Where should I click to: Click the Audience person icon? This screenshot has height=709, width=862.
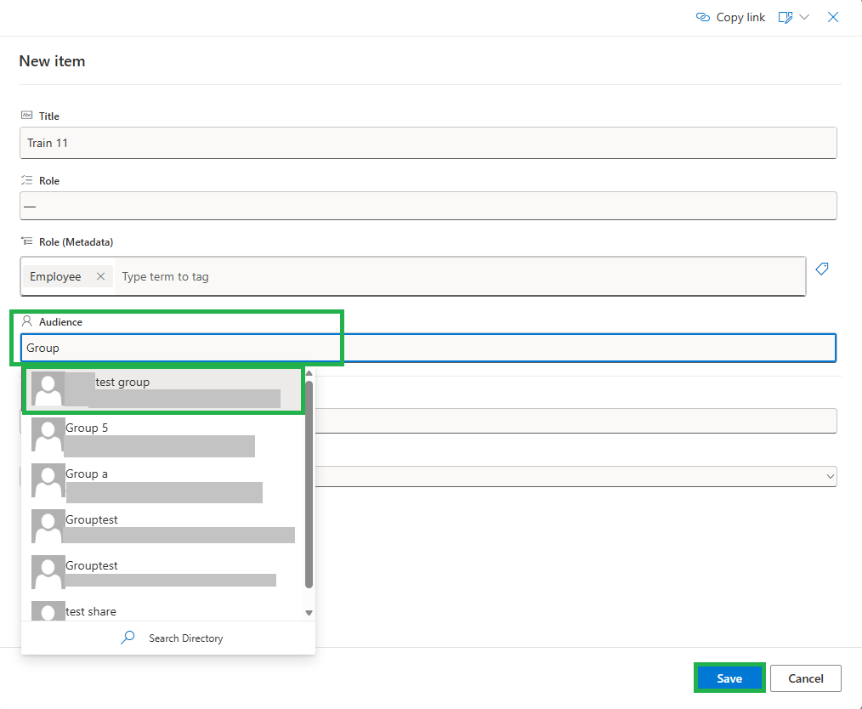26,321
